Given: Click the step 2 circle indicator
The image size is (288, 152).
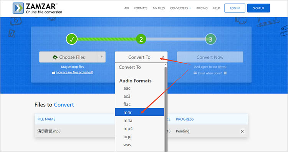Looking at the screenshot, I should point(141,39).
